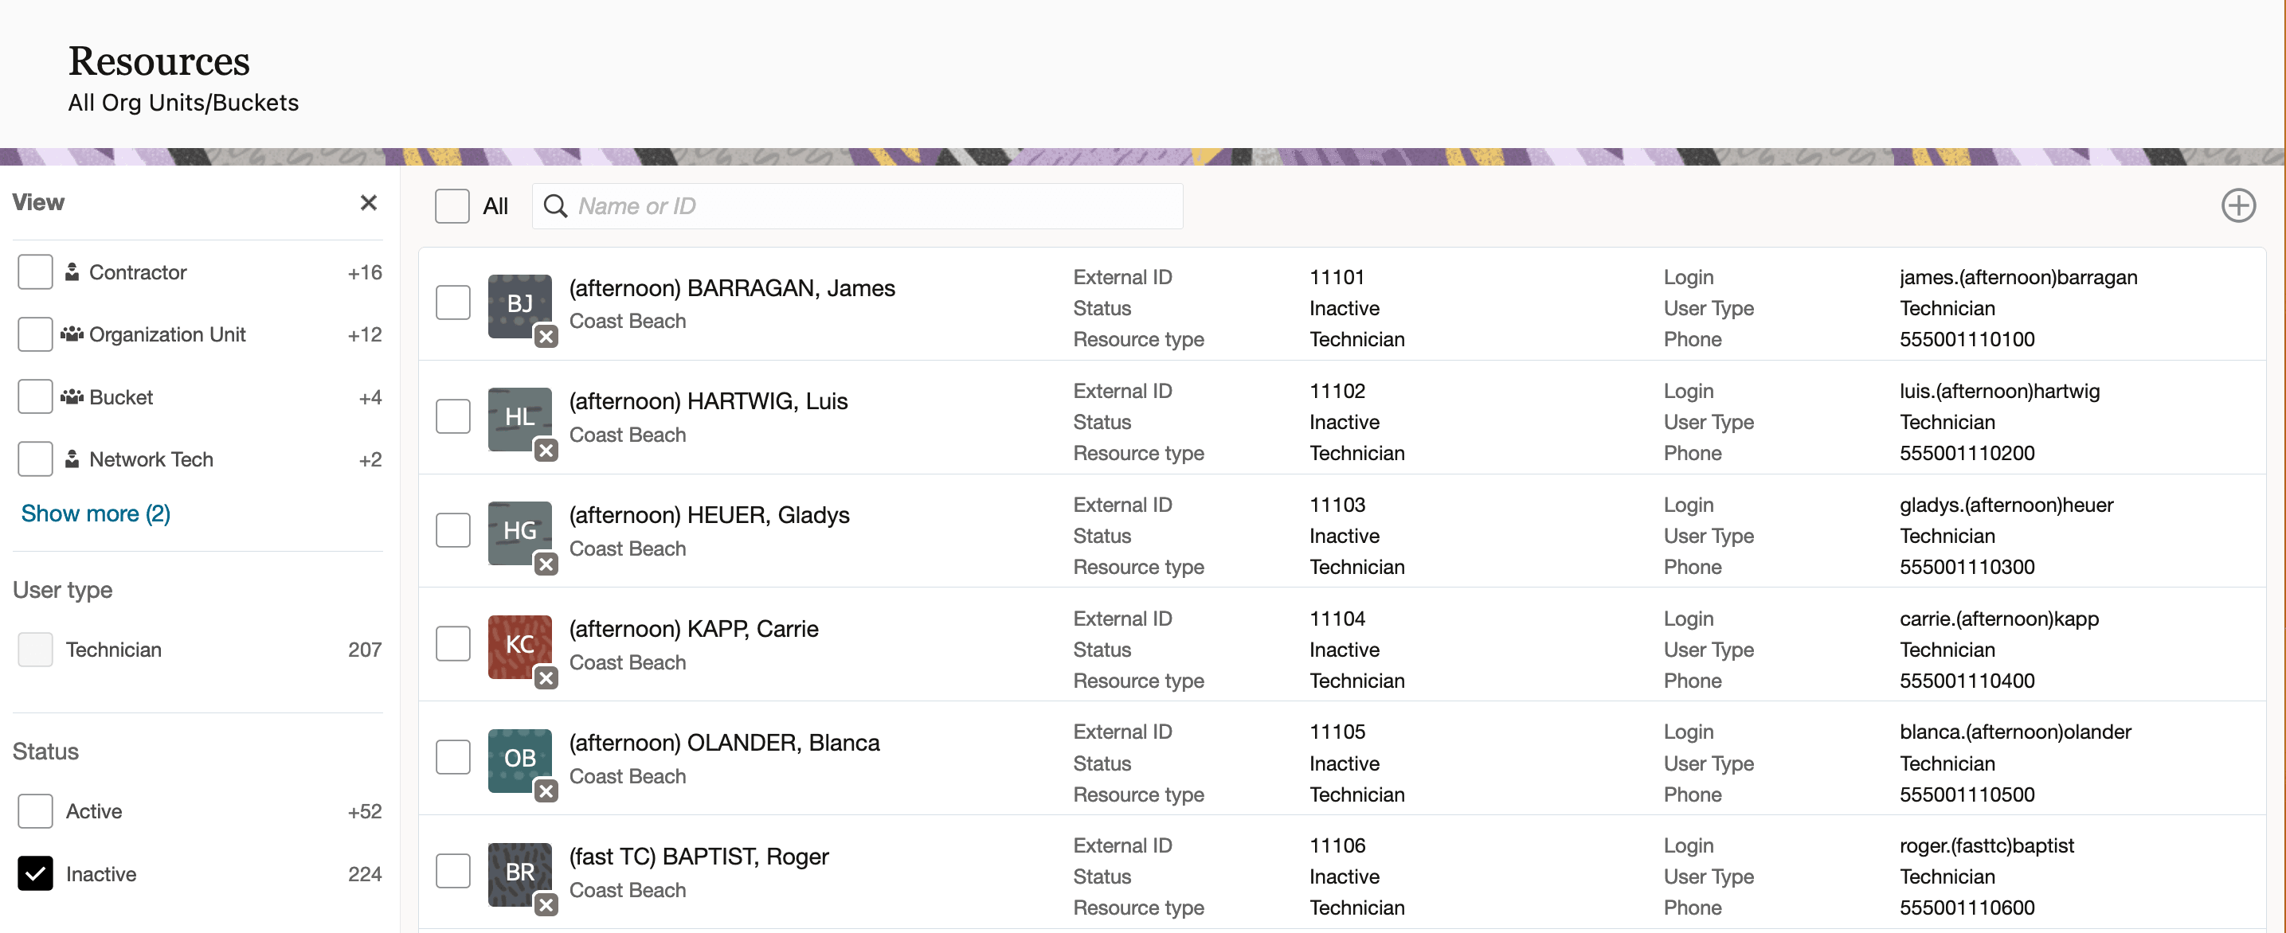Expand filters with Show more (2)
Viewport: 2286px width, 933px height.
(96, 513)
